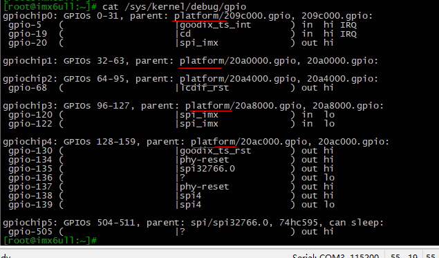Click the question mark label on gpio-136
Image resolution: width=439 pixels, height=258 pixels.
pos(183,178)
